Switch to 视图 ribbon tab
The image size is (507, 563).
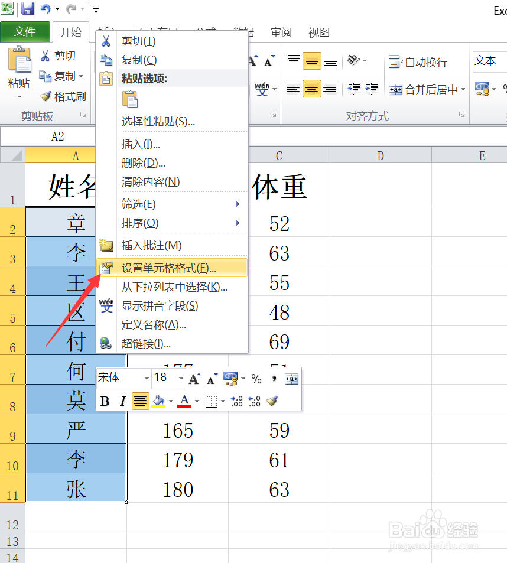[x=319, y=32]
